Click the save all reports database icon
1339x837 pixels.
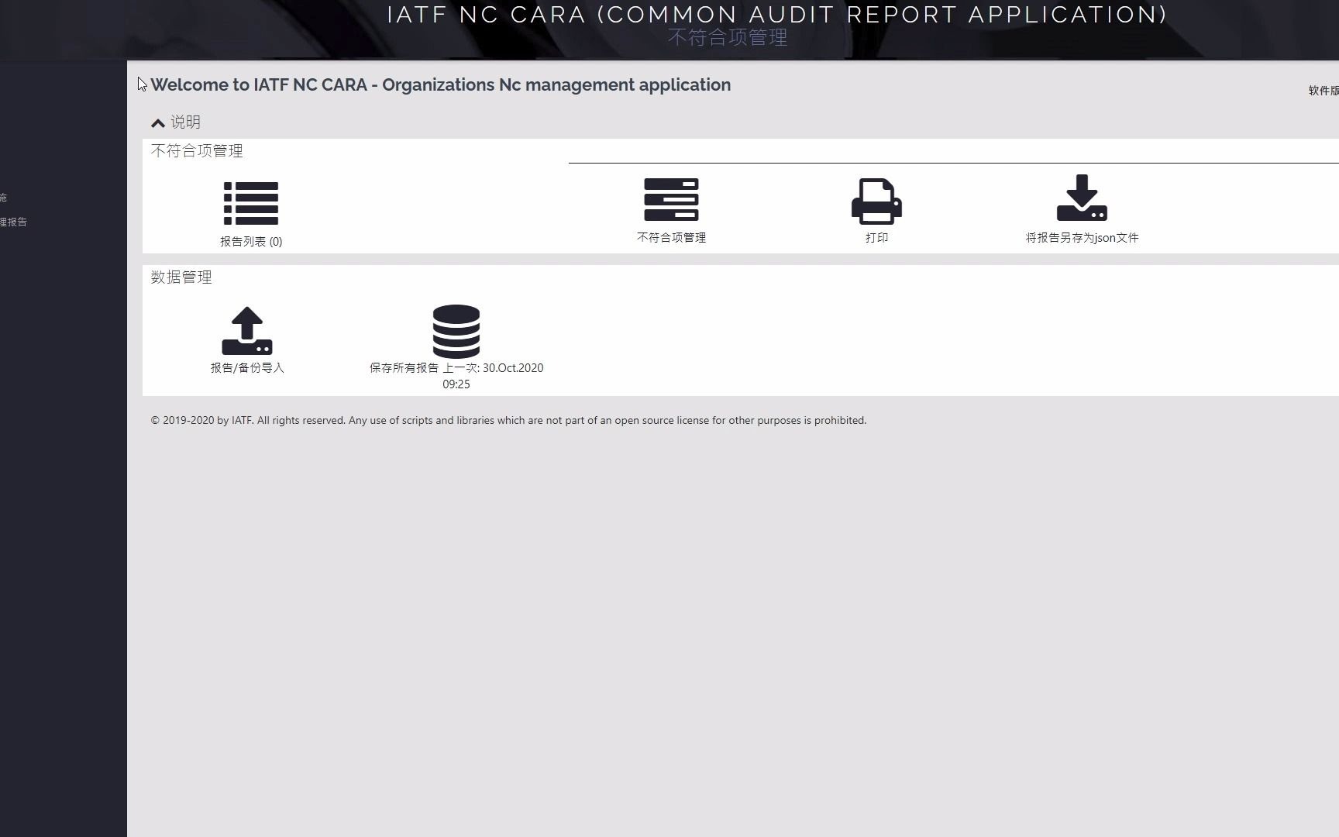456,331
